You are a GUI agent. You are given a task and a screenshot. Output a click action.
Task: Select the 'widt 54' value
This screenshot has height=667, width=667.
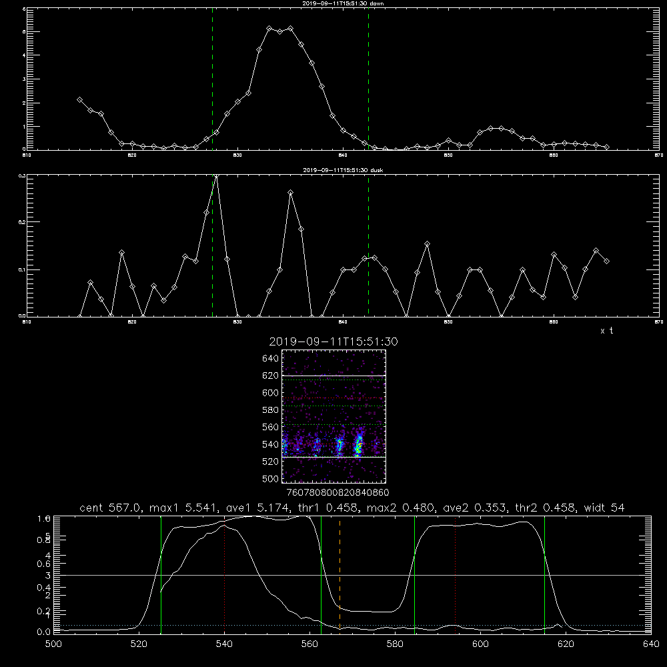coord(604,508)
